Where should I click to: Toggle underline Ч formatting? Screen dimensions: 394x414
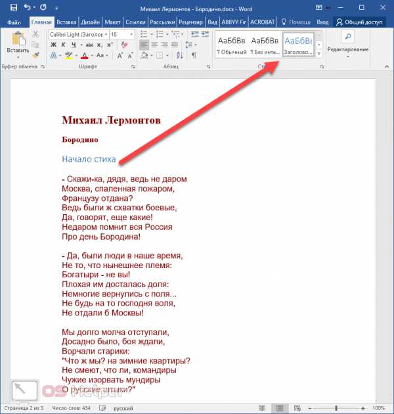click(x=74, y=45)
